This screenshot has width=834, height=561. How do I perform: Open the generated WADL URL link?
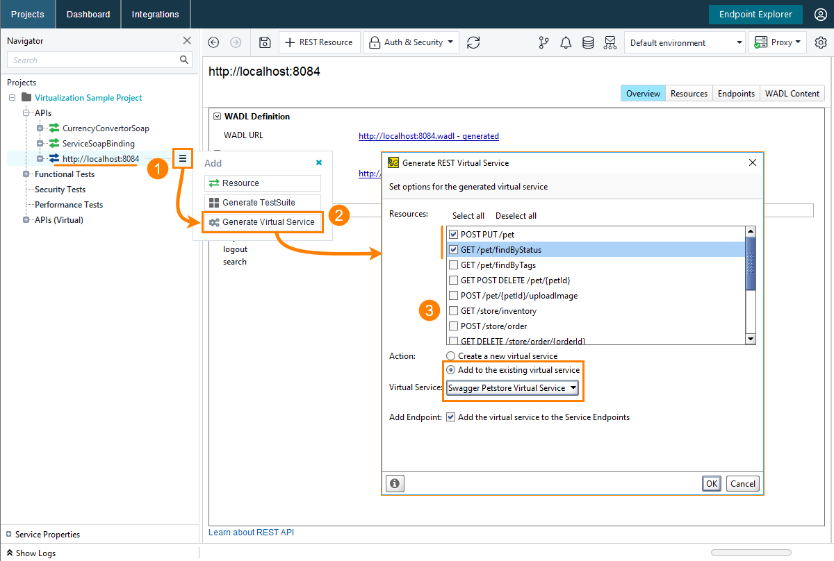pyautogui.click(x=428, y=135)
